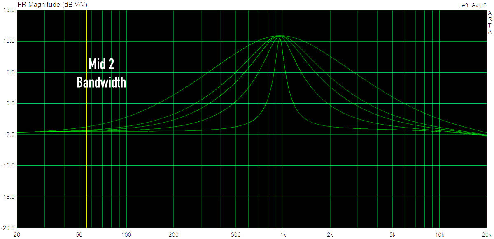Click the 10k frequency label
This screenshot has width=494, height=239.
tap(439, 234)
